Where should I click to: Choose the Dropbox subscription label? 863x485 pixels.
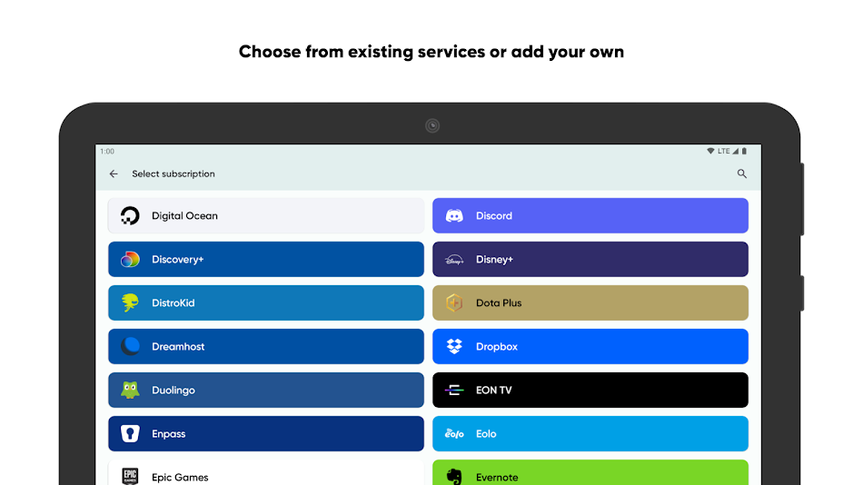point(497,347)
